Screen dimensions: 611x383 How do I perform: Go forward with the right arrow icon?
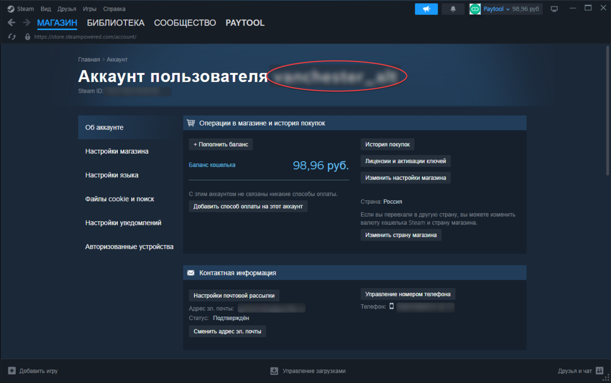26,23
